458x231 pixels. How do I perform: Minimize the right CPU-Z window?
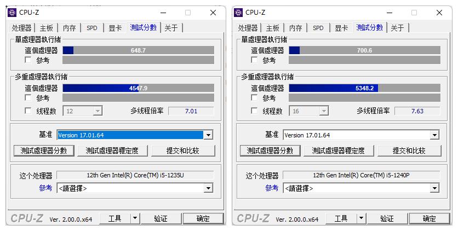coord(390,13)
